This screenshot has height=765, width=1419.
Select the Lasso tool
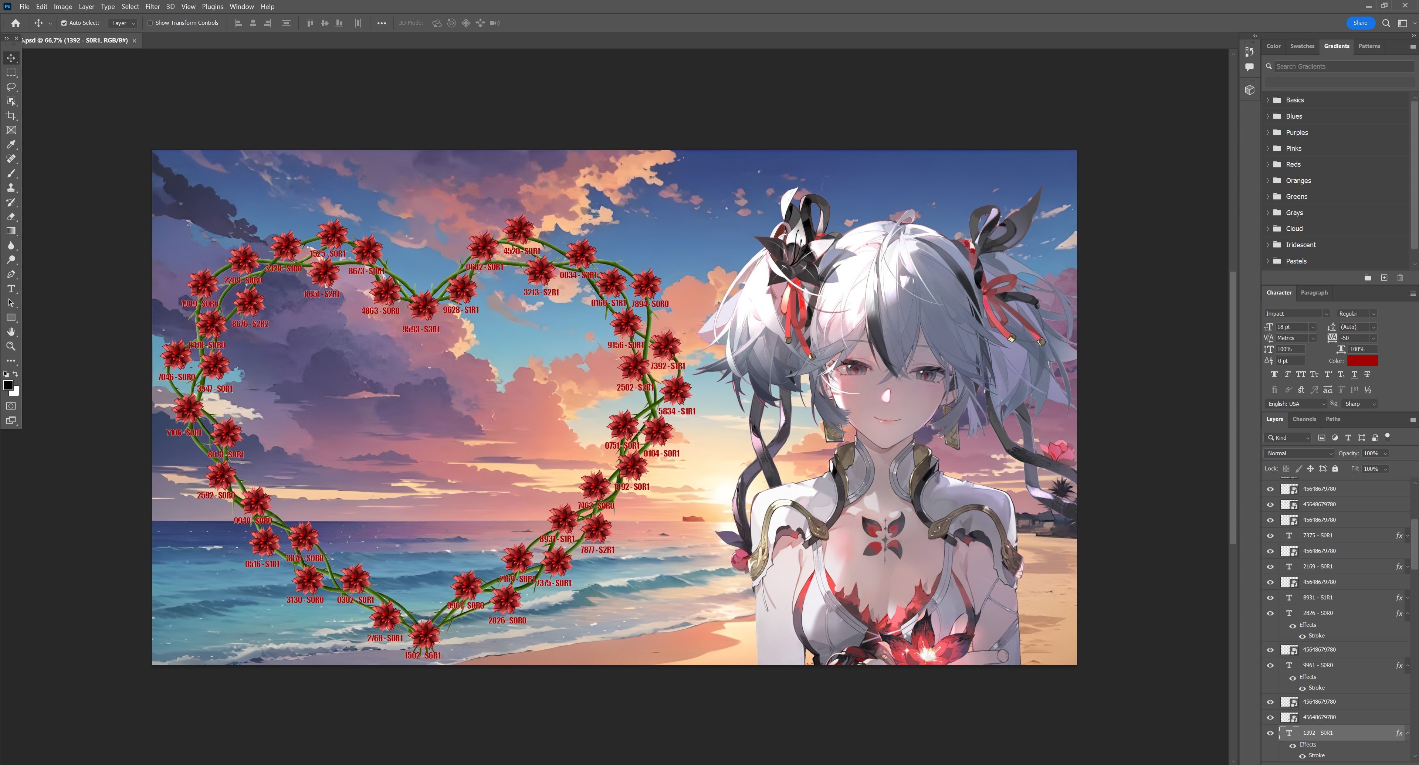pyautogui.click(x=11, y=87)
